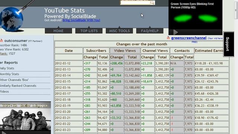The width and height of the screenshot is (238, 134).
Task: Click YouTube icon beside outconsumer
Action: (x=1, y=41)
